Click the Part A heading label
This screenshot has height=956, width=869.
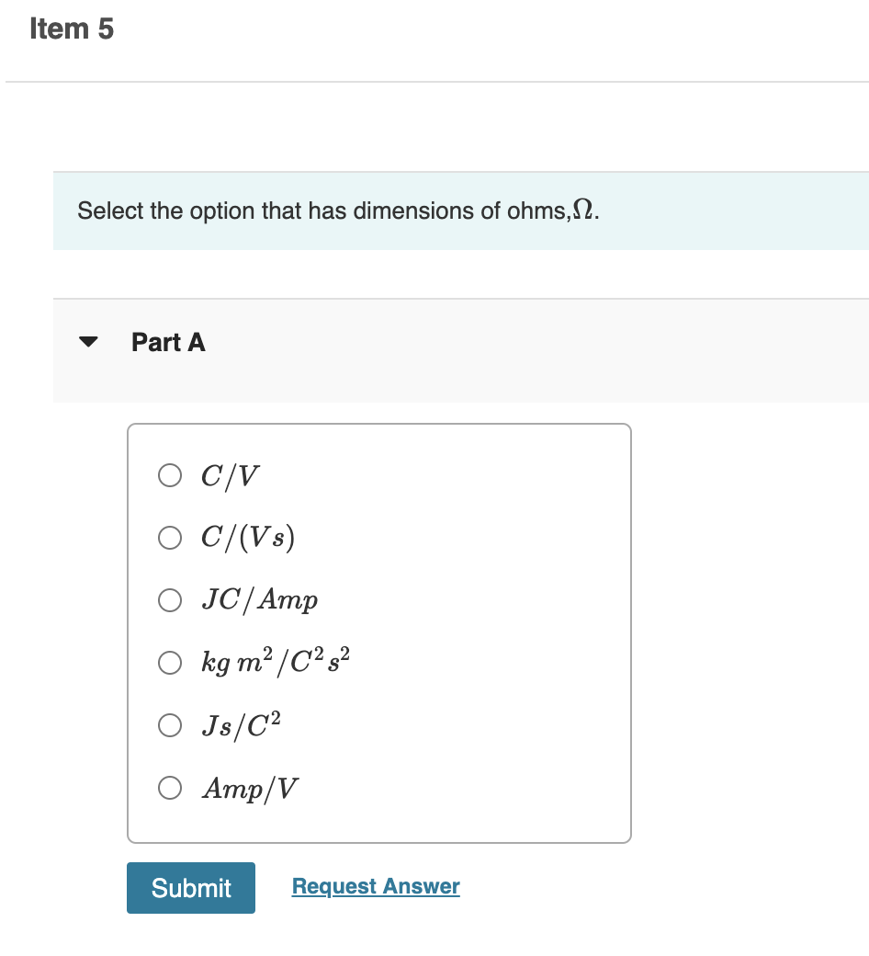coord(168,342)
